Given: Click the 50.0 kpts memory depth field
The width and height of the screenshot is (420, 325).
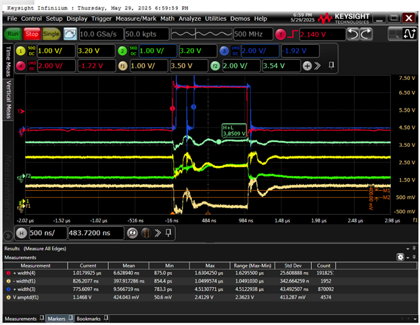Looking at the screenshot, I should tap(147, 34).
